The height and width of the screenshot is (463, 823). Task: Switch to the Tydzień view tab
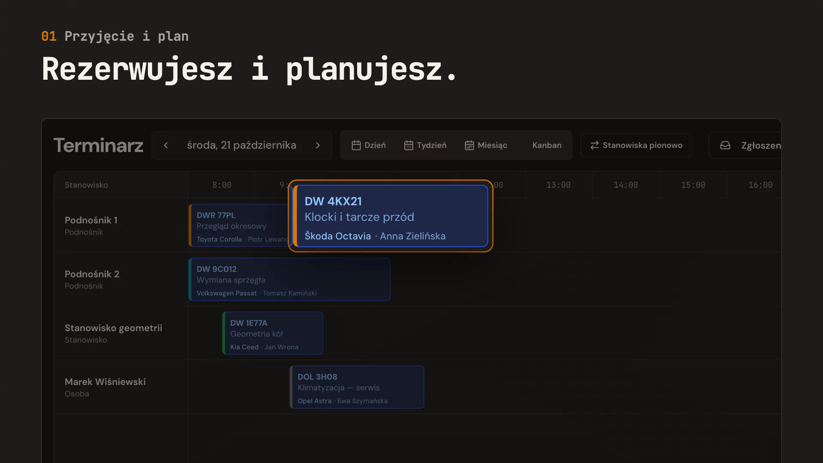tap(425, 145)
